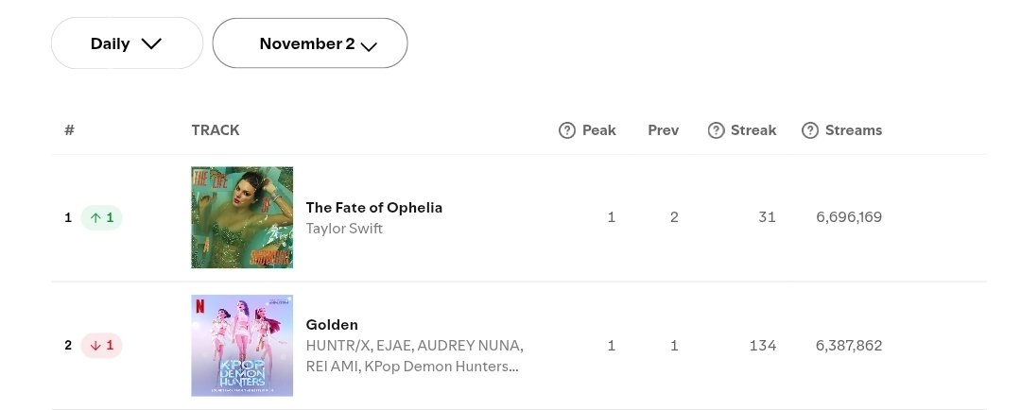Click the Prev column header
Image resolution: width=1021 pixels, height=410 pixels.
[664, 130]
